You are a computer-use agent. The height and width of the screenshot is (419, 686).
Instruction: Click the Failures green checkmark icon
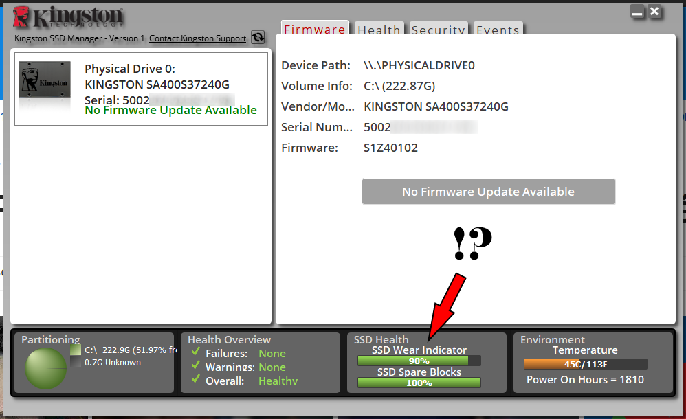coord(196,351)
